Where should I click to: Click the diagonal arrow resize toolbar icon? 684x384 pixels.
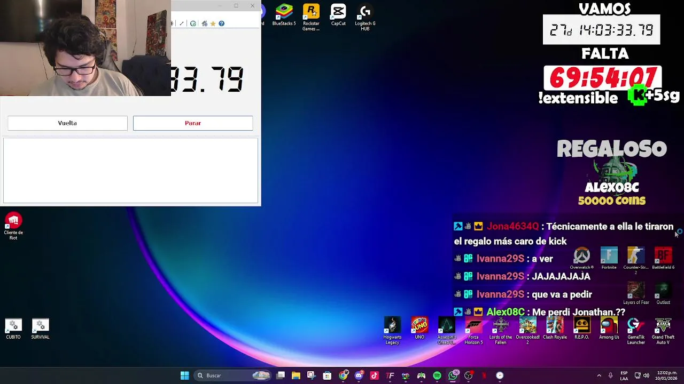182,23
